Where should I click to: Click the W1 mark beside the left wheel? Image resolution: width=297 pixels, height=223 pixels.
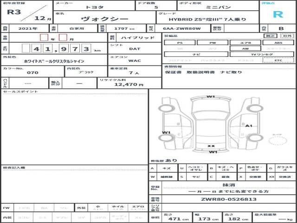click(166, 133)
